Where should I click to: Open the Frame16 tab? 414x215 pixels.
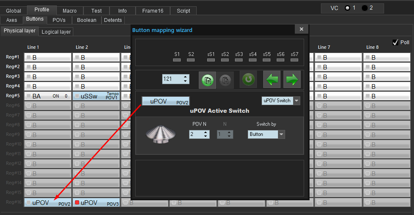(152, 11)
